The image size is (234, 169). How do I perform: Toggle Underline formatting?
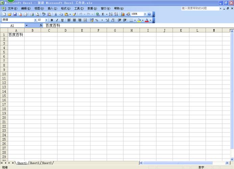point(62,20)
